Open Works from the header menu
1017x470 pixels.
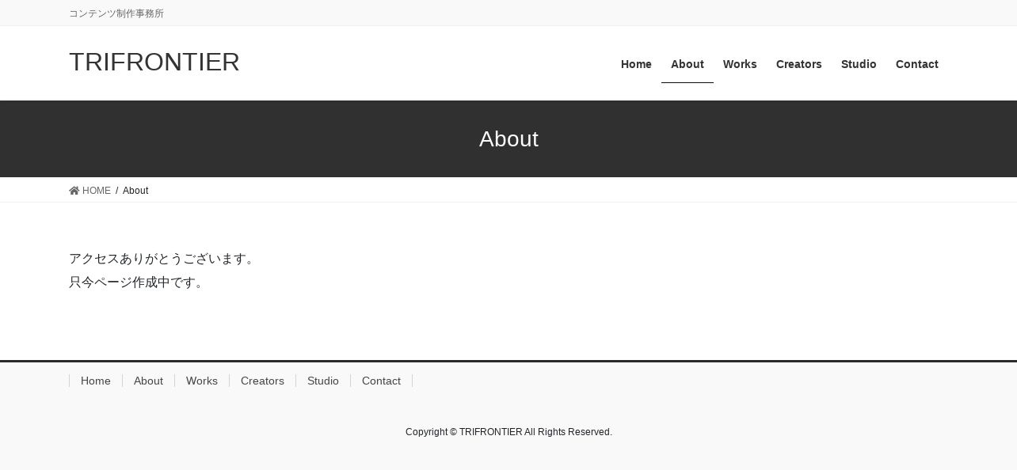click(x=740, y=64)
